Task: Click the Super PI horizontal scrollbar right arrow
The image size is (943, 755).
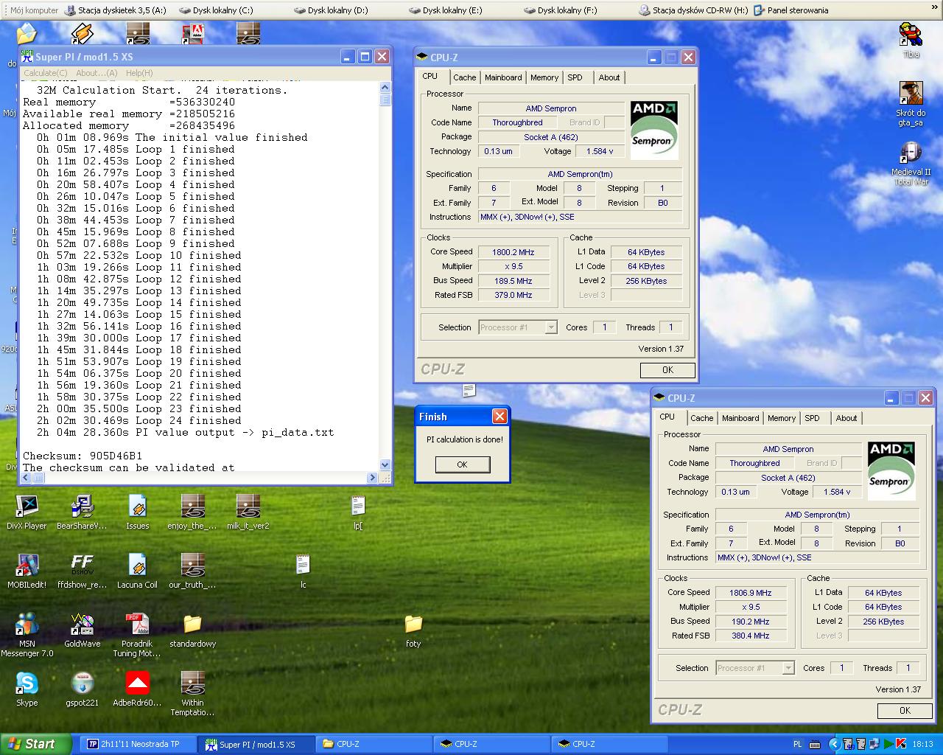Action: [x=372, y=477]
